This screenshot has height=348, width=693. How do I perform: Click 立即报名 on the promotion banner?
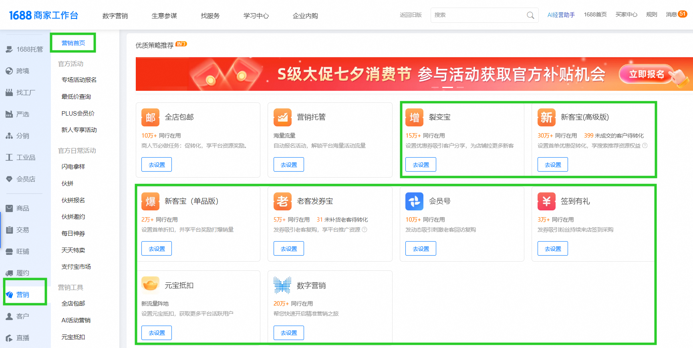[x=646, y=74]
